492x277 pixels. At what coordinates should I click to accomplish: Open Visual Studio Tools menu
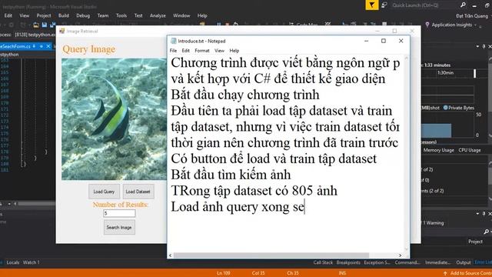point(121,15)
